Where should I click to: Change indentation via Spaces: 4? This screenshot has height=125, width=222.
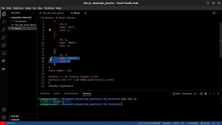[x=167, y=123]
